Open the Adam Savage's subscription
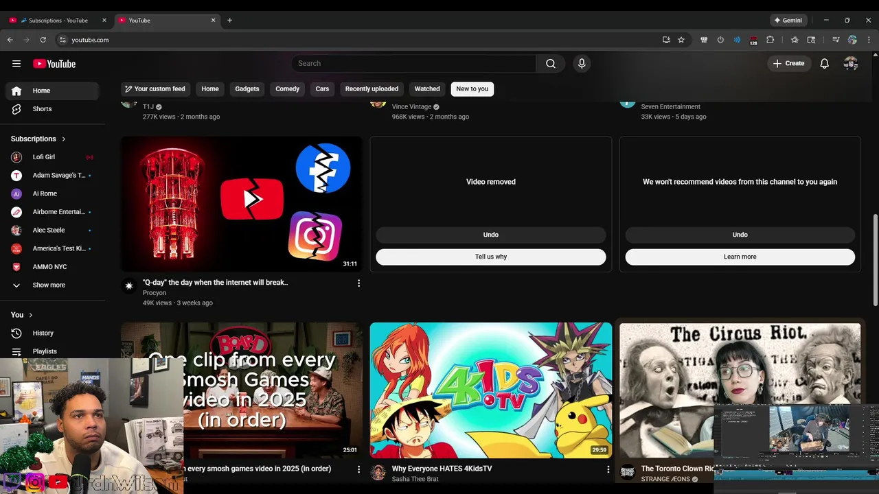 [x=52, y=176]
